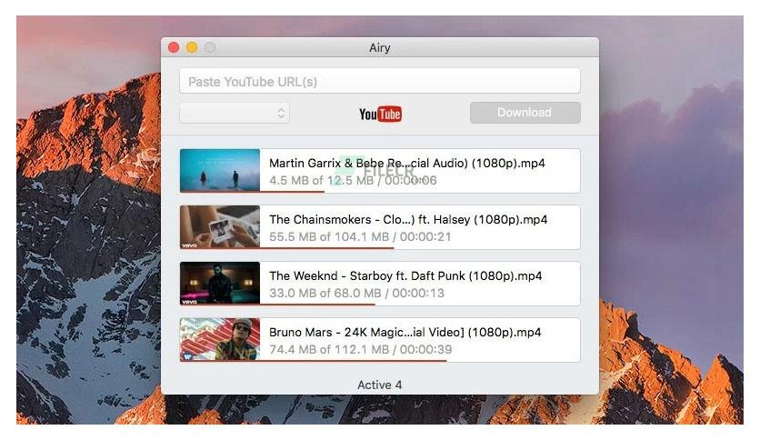Click the 55.5 MB of 104.1 MB status

pos(360,236)
